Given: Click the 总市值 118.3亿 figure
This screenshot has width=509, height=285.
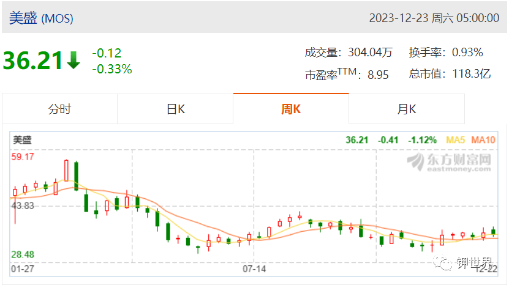Looking at the screenshot, I should [472, 74].
